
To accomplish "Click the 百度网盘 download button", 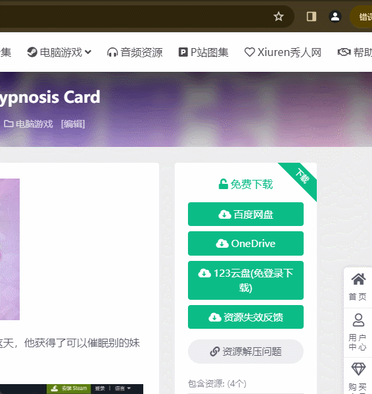I will 246,214.
